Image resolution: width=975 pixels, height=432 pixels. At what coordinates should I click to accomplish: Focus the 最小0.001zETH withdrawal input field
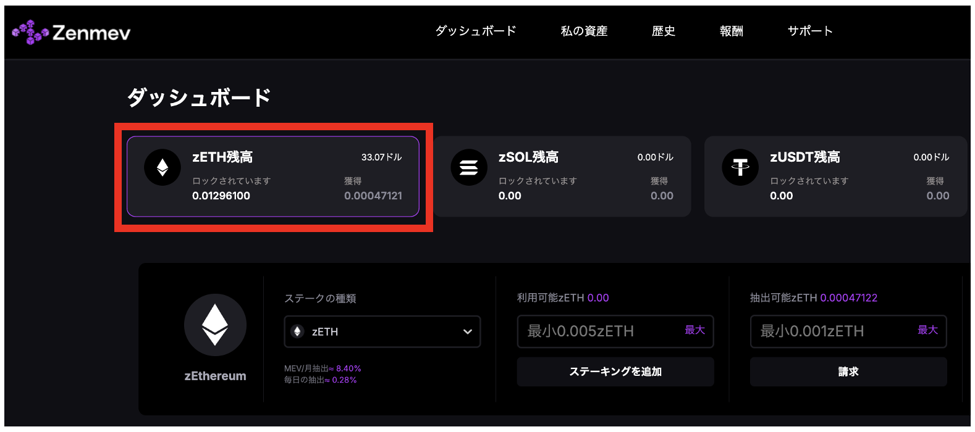tap(831, 331)
